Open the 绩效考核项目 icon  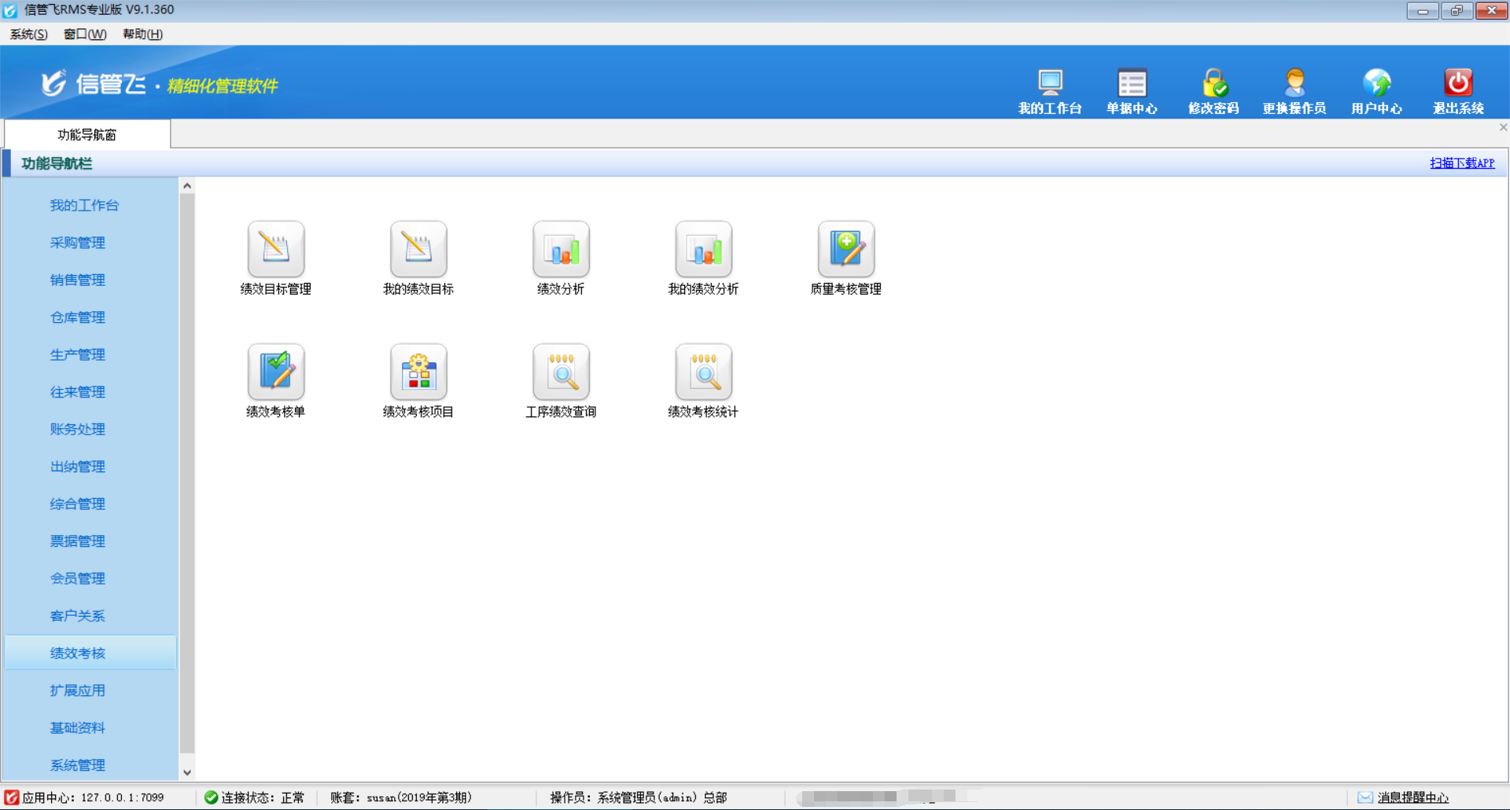418,372
